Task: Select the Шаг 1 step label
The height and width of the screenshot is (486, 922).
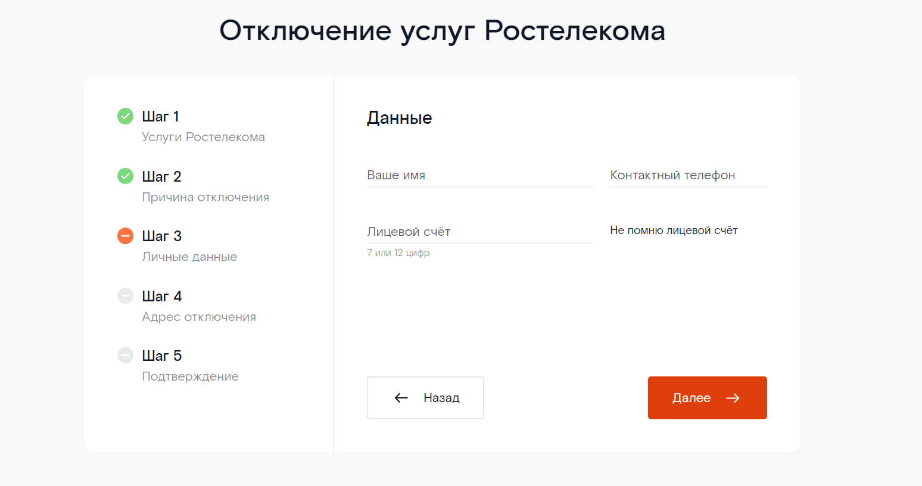Action: tap(160, 116)
